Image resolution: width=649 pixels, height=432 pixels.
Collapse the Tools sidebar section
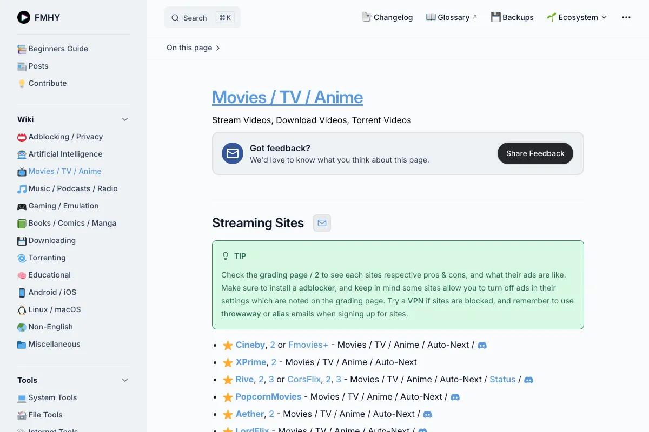pos(125,380)
